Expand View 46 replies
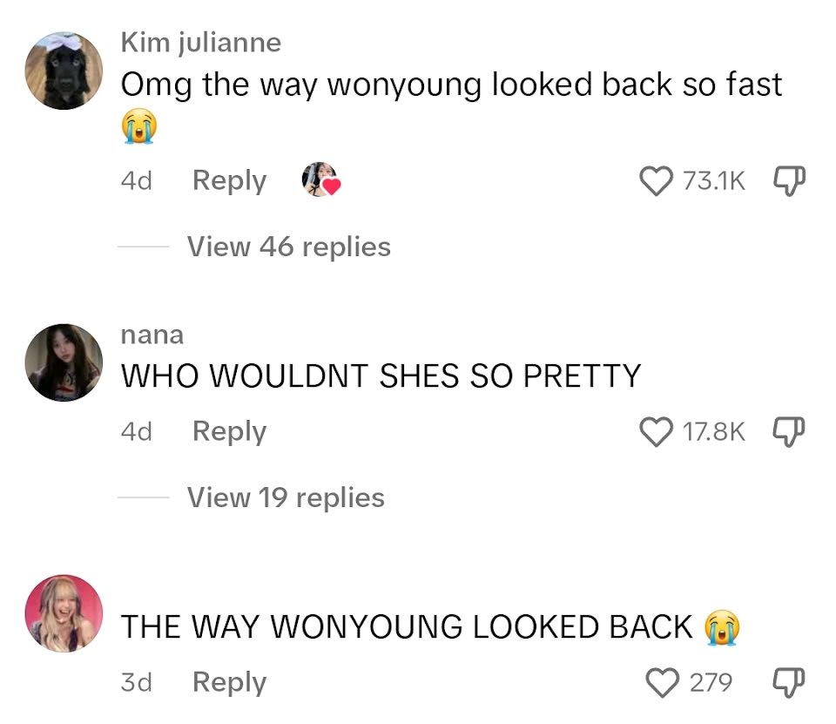This screenshot has width=836, height=724. point(288,247)
